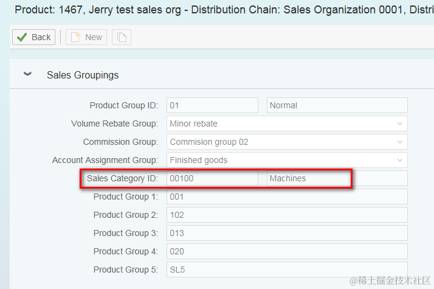Viewport: 434px width, 289px height.
Task: Click the Product Group 3 field
Action: tap(286, 233)
